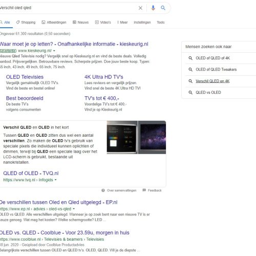Click the Feedback flag icon
Viewport: 256px width, 256px height.
[144, 190]
